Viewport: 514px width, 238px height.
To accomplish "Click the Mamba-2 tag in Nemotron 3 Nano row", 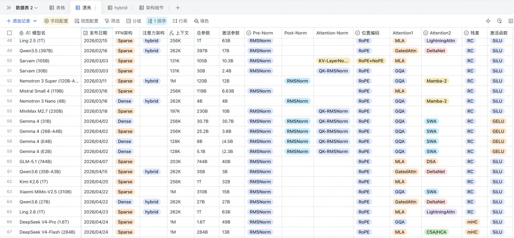I will tap(436, 101).
